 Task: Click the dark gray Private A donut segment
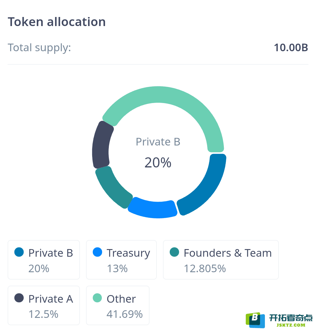[x=101, y=145]
